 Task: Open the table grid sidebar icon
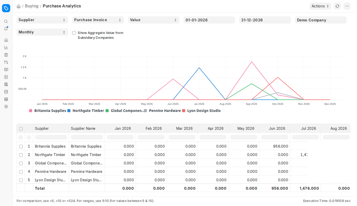tap(6, 99)
